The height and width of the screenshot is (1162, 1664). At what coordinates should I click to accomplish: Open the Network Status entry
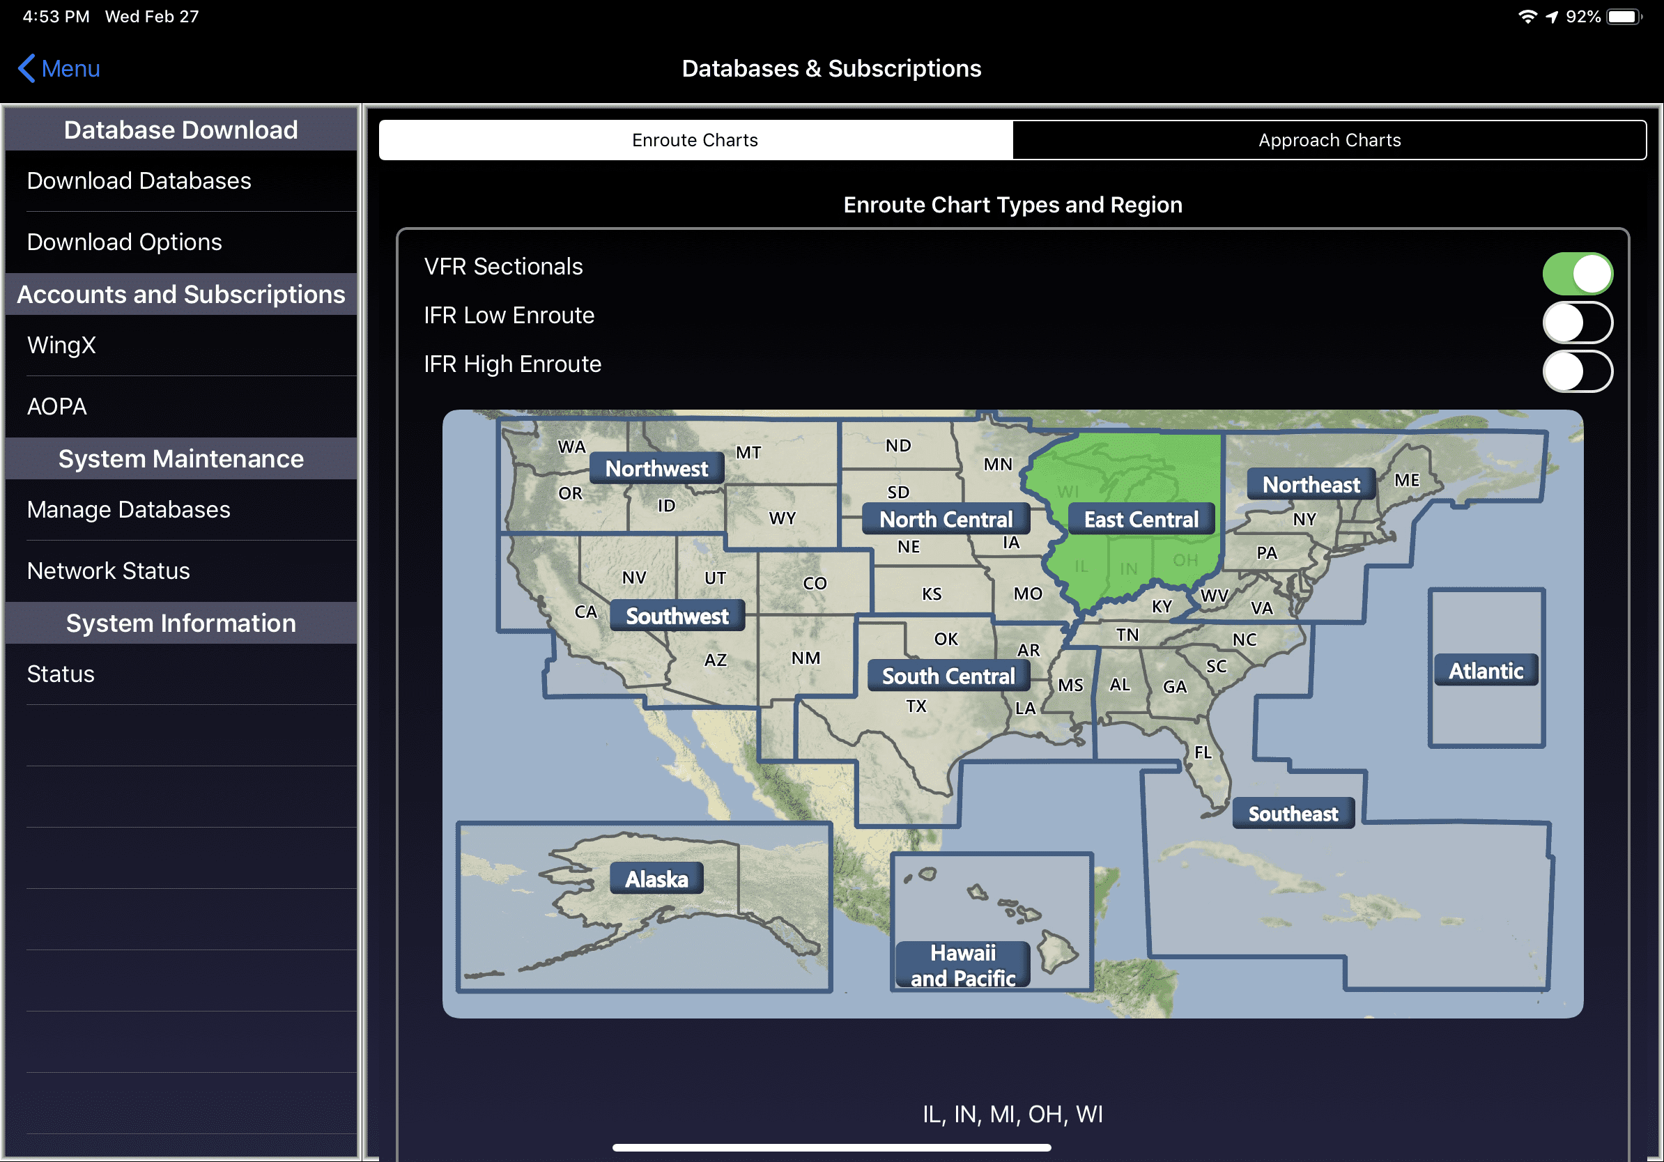coord(108,571)
